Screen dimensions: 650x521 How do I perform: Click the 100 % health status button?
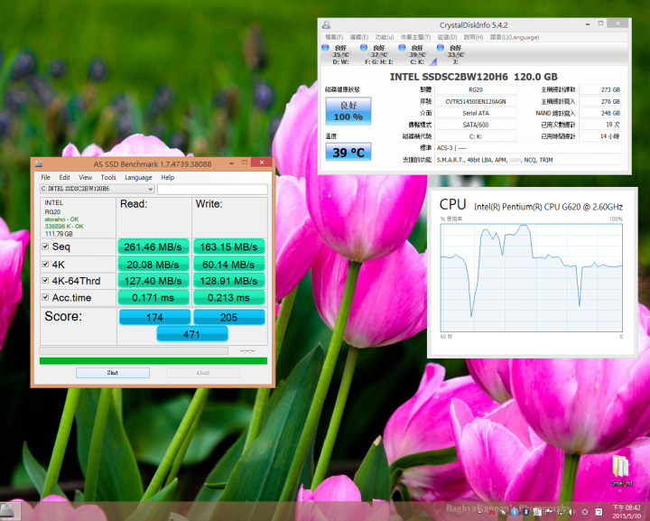pyautogui.click(x=348, y=111)
